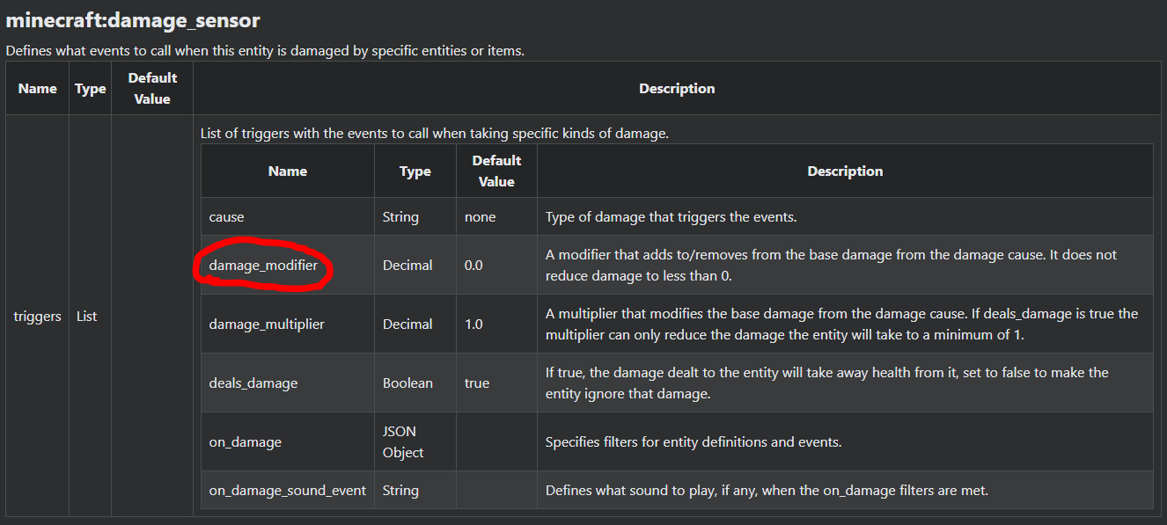Click the default value 'none' cell
This screenshot has height=525, width=1167.
480,216
